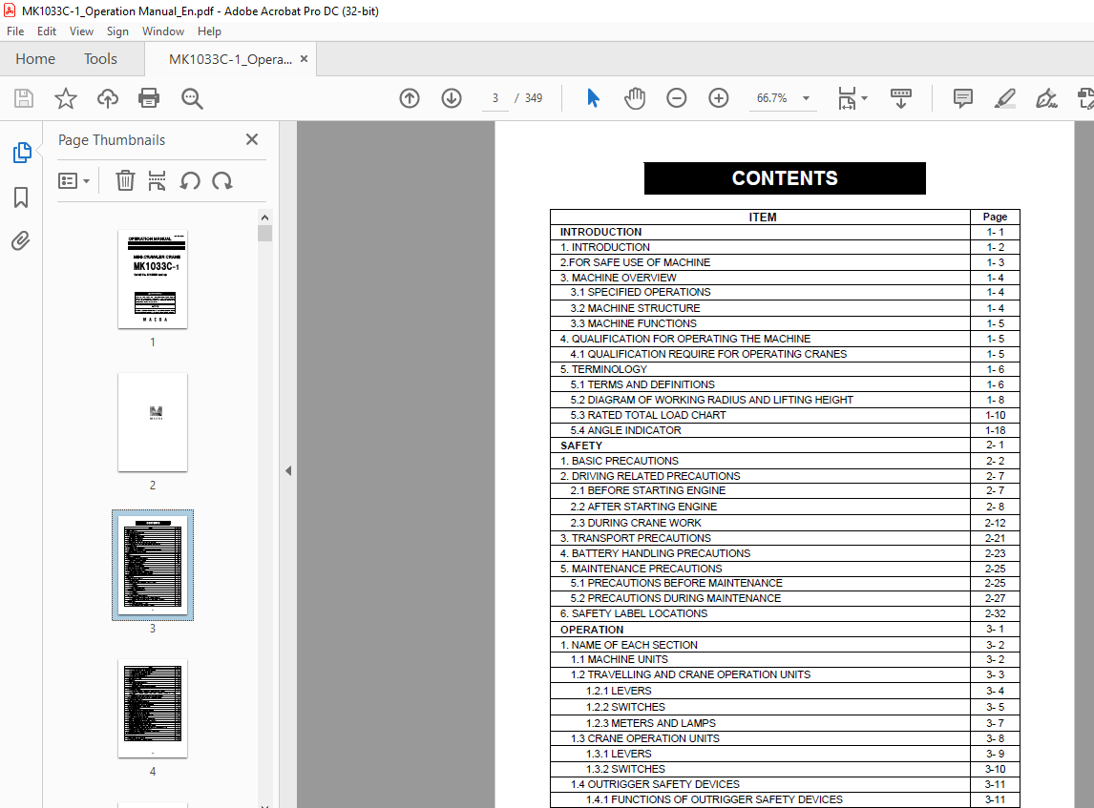Open the Find text magnifier tool
1094x808 pixels.
[192, 98]
